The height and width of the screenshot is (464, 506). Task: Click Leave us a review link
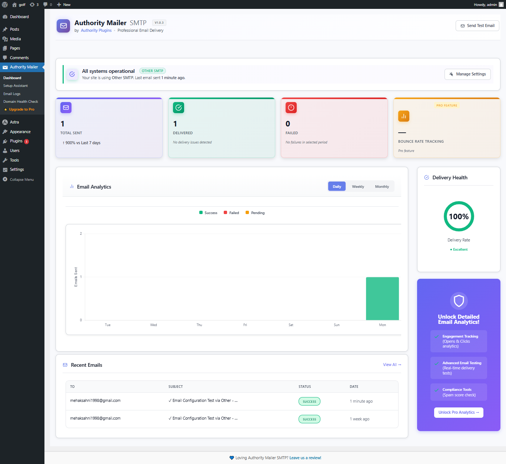(305, 458)
